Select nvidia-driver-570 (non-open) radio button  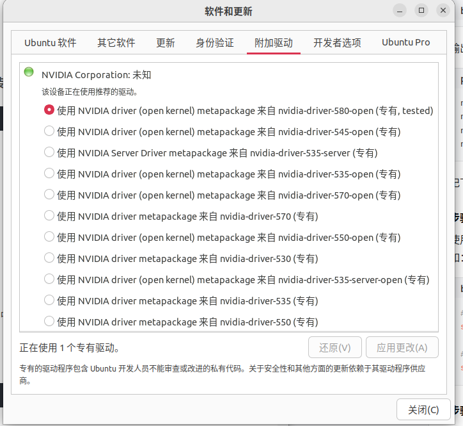[x=49, y=216]
